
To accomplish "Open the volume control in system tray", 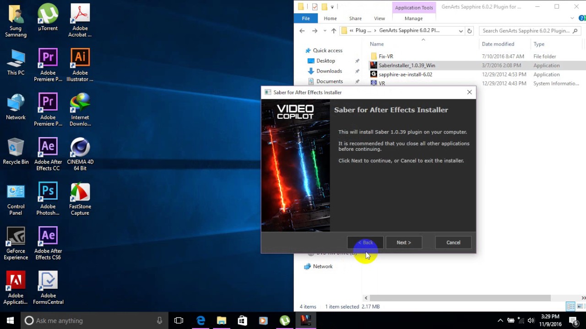I will point(531,320).
